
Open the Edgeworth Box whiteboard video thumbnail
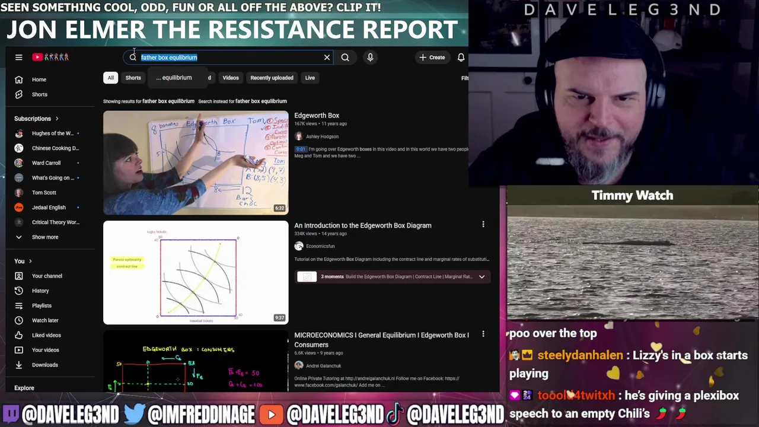196,162
